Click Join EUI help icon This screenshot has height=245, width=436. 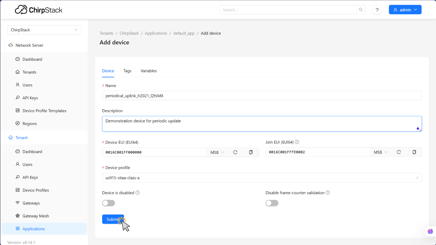(297, 142)
